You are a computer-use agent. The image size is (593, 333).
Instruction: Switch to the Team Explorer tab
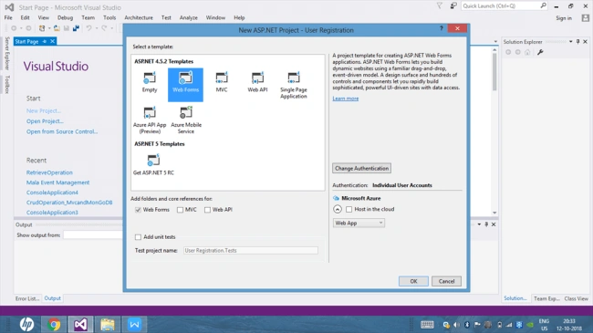[546, 298]
